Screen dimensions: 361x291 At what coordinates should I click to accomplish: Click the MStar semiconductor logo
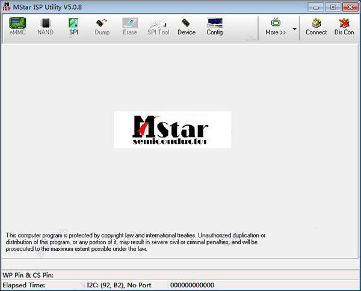(173, 130)
